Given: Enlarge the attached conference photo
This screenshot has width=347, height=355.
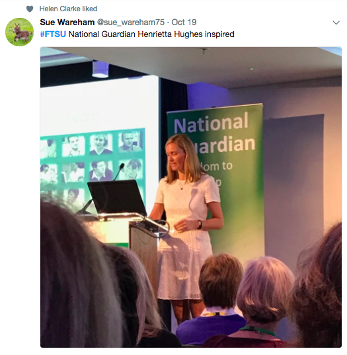Looking at the screenshot, I should pyautogui.click(x=191, y=197).
